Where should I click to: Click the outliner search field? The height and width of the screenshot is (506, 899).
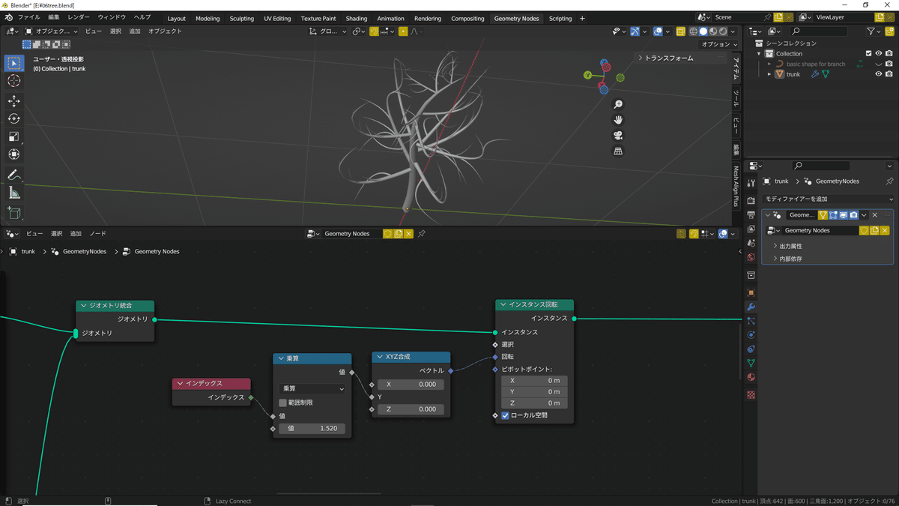[820, 31]
